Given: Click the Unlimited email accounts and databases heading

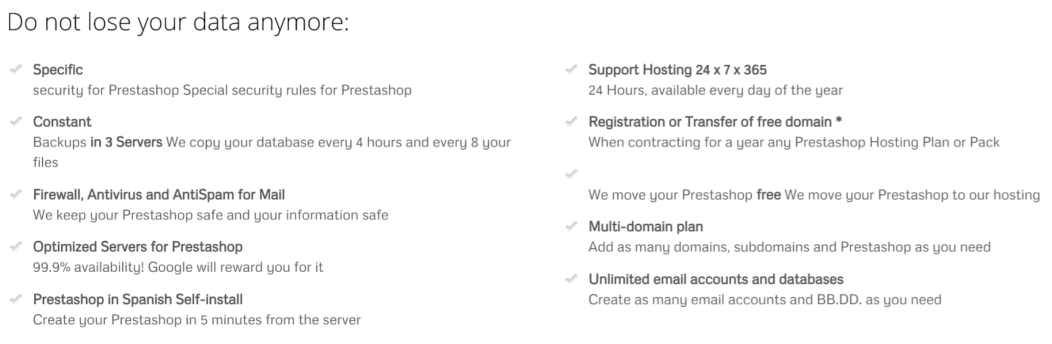Looking at the screenshot, I should tap(715, 280).
